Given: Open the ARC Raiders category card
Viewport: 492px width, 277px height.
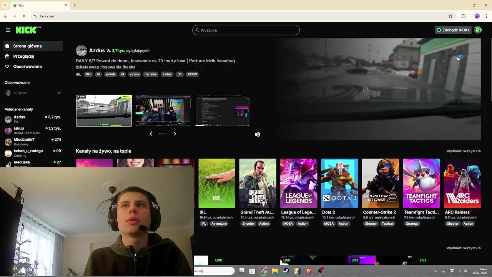Looking at the screenshot, I should 462,184.
